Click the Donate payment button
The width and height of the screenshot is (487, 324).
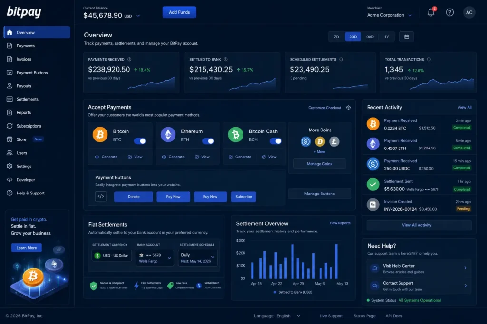coord(134,197)
